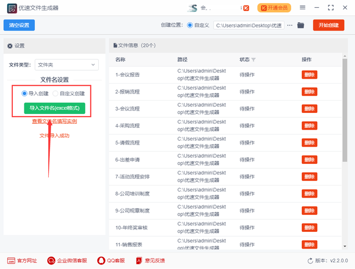Delete the 10-年终奖审核 row

pos(310,227)
